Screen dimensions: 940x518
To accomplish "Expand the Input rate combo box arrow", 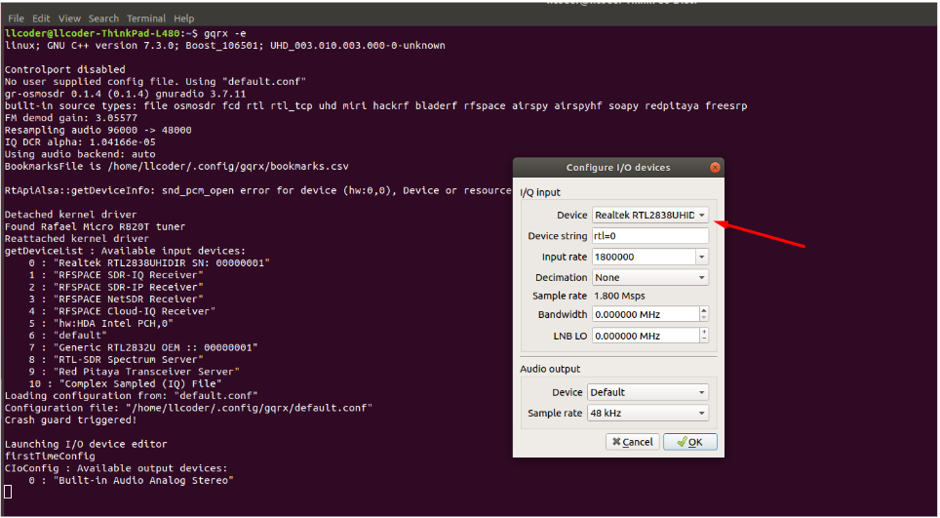I will pyautogui.click(x=701, y=257).
